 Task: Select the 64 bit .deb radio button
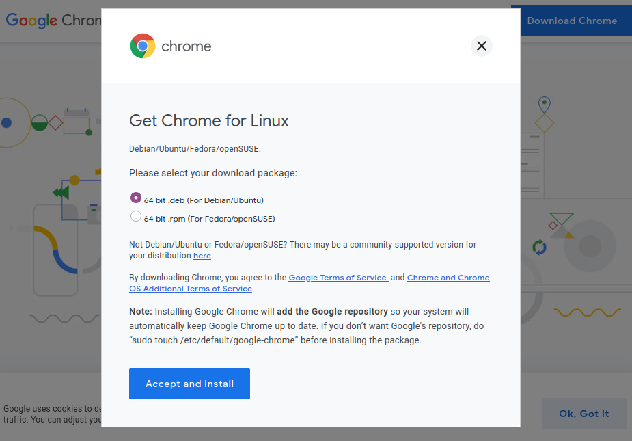tap(136, 198)
